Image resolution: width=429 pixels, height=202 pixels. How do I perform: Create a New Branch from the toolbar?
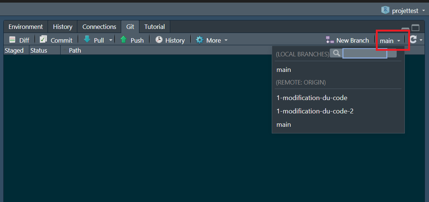347,40
